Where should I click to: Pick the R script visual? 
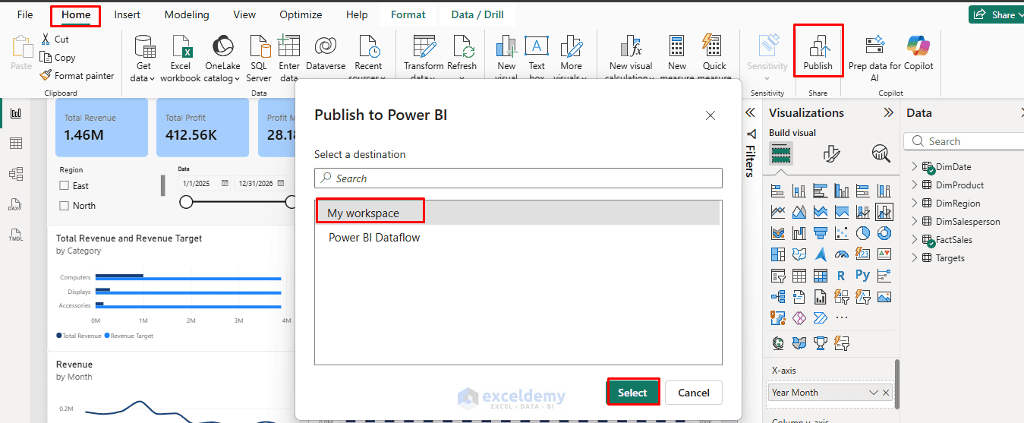(x=841, y=276)
